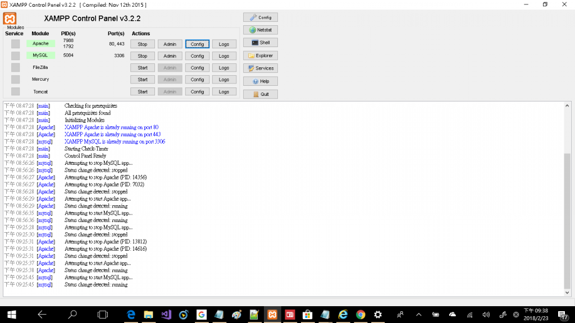Open Explorer for the XAMPP folder
This screenshot has height=323, width=575.
click(x=261, y=56)
